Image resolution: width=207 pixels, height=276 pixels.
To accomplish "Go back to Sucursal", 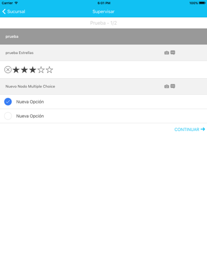I will [14, 11].
